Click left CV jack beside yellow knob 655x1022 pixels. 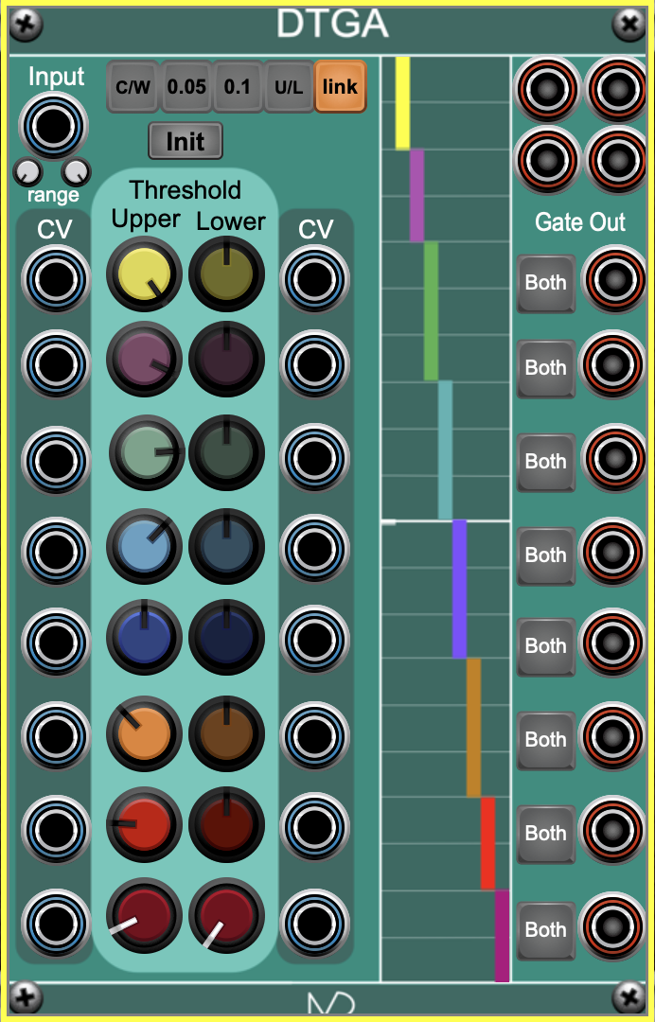tap(56, 279)
